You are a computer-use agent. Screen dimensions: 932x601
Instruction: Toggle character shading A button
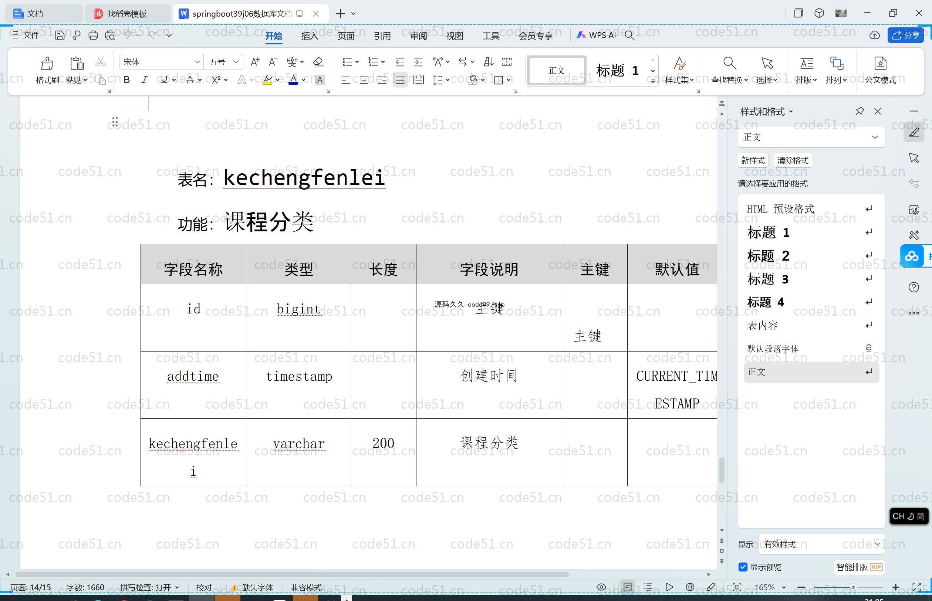(320, 80)
